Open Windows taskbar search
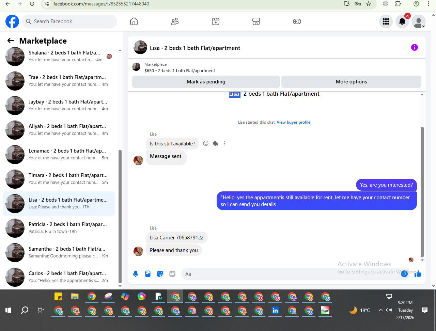436x331 pixels. [x=25, y=310]
